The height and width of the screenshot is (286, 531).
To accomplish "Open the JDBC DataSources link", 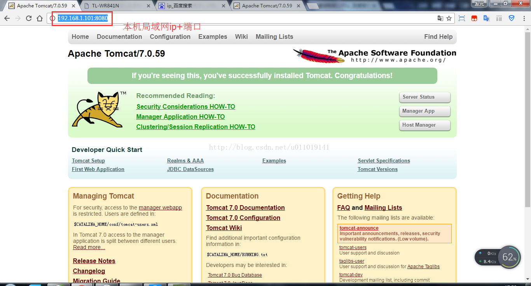I will [190, 169].
